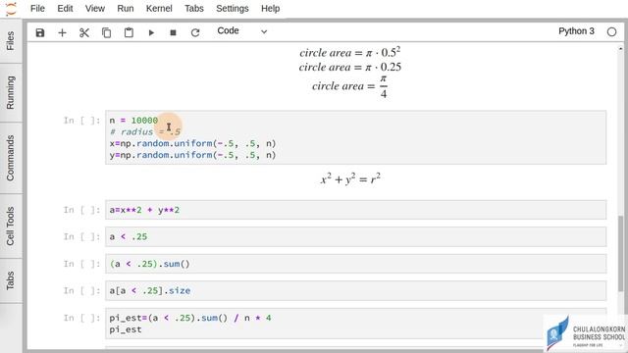Click the cell (a < .25).sum()
Screen dimensions: 628x353
[355, 264]
